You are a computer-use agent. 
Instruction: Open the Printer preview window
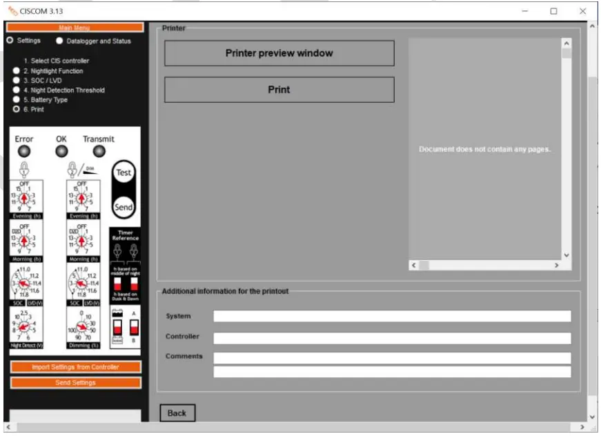click(x=278, y=52)
